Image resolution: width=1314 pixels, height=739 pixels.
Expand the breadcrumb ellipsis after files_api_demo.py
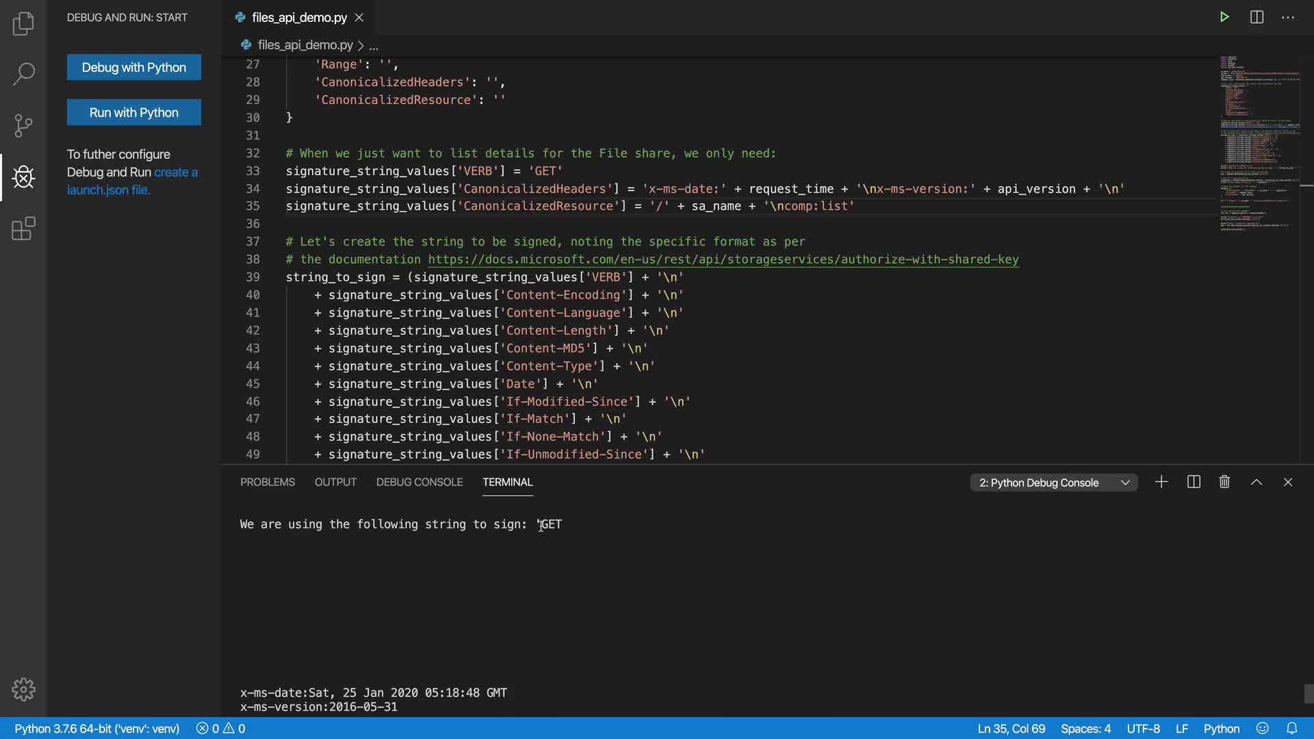point(374,46)
